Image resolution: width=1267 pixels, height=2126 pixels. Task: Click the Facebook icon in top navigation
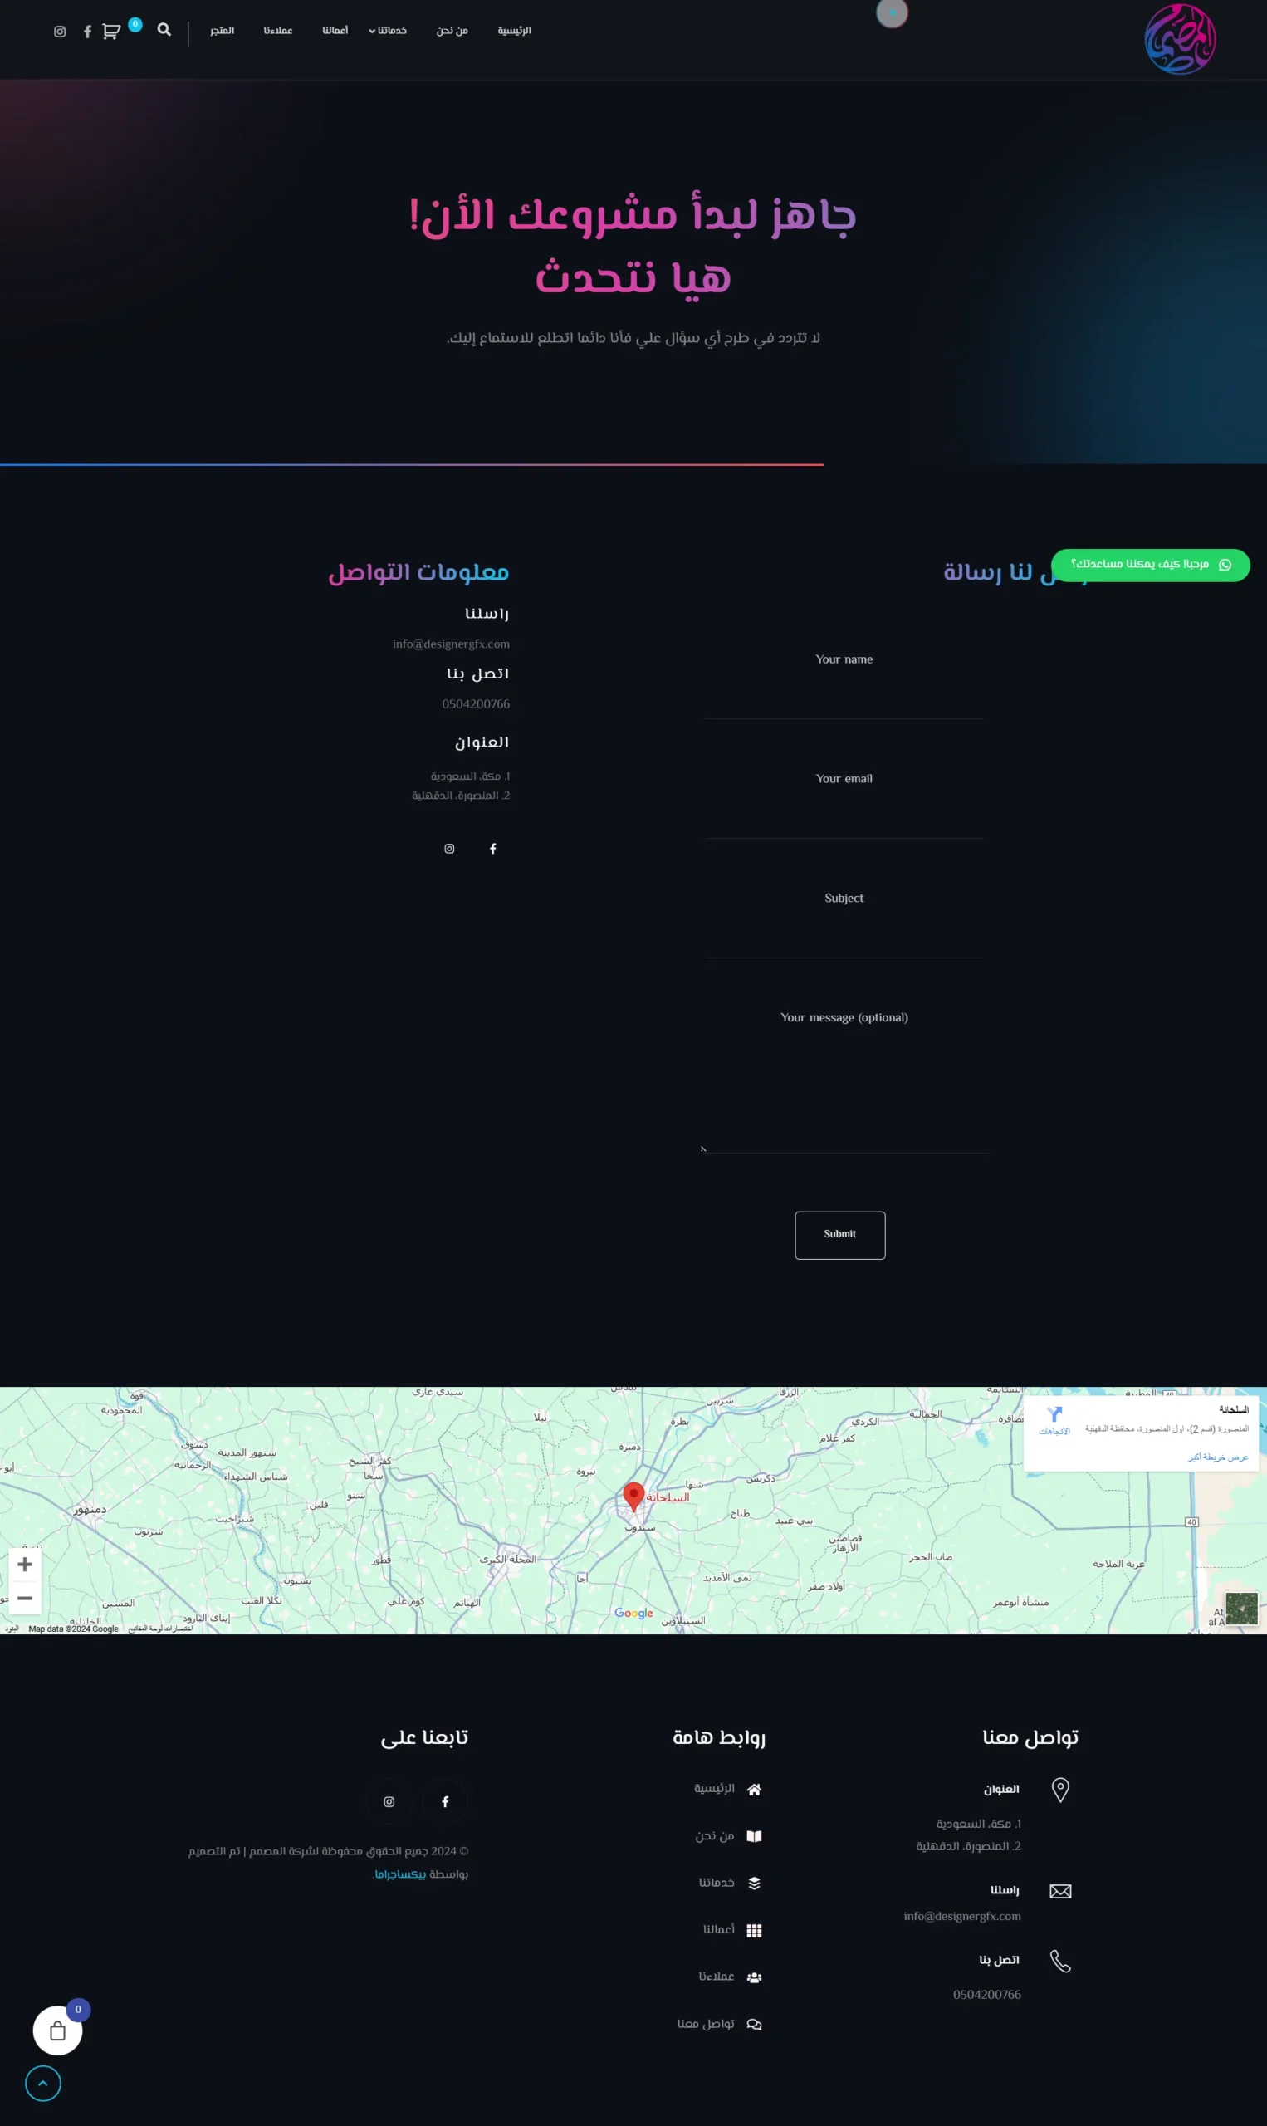(x=87, y=32)
